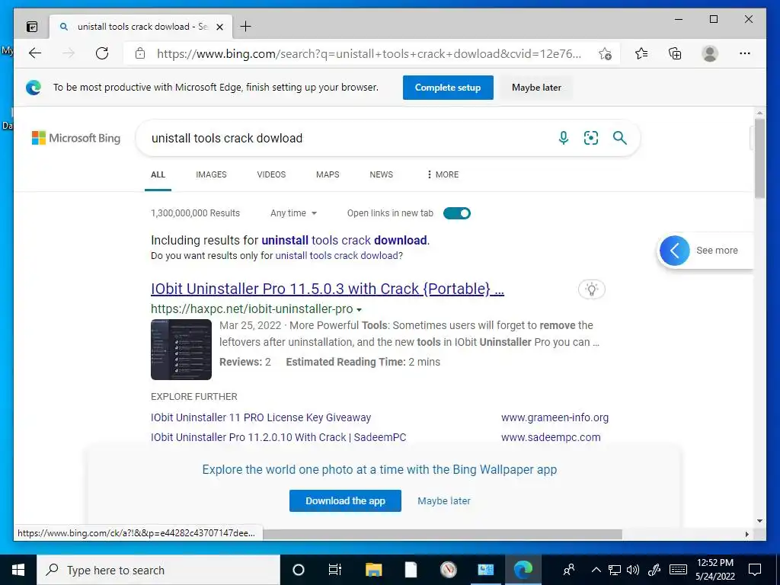The width and height of the screenshot is (780, 585).
Task: Launch File Explorer from the taskbar
Action: 373,570
